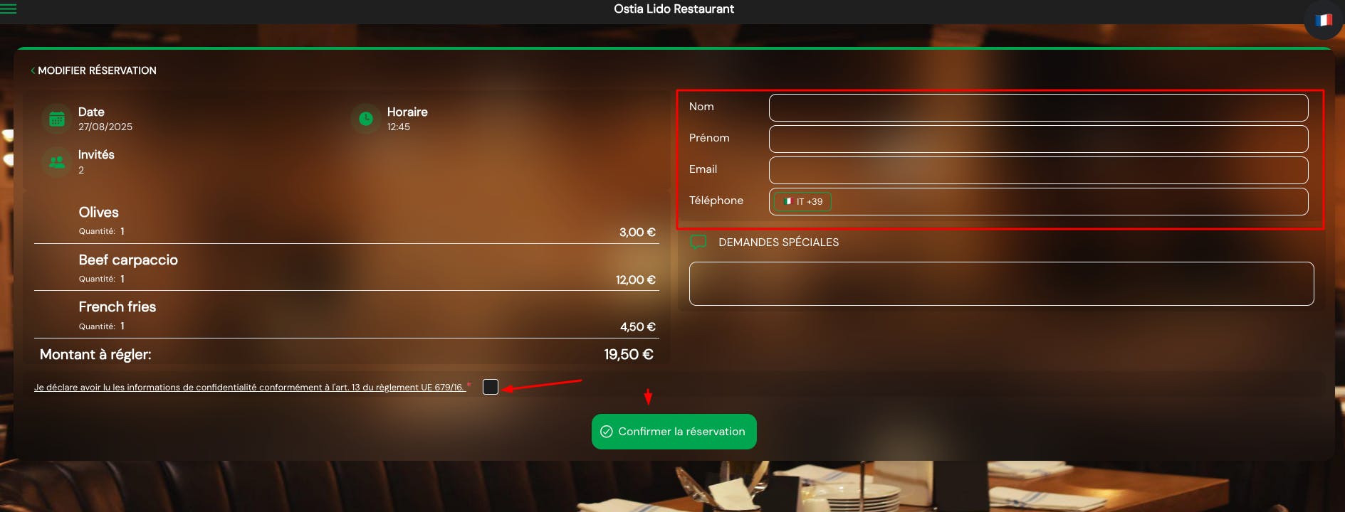
Task: Click the green clock Horaire icon
Action: click(366, 119)
